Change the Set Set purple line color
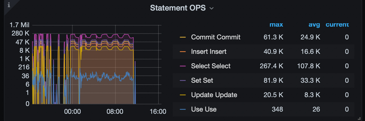Viewport: 365px width, 121px height. (183, 80)
